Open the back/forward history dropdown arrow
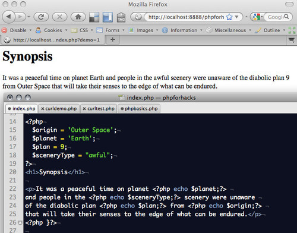This screenshot has width=297, height=233. 29,17
